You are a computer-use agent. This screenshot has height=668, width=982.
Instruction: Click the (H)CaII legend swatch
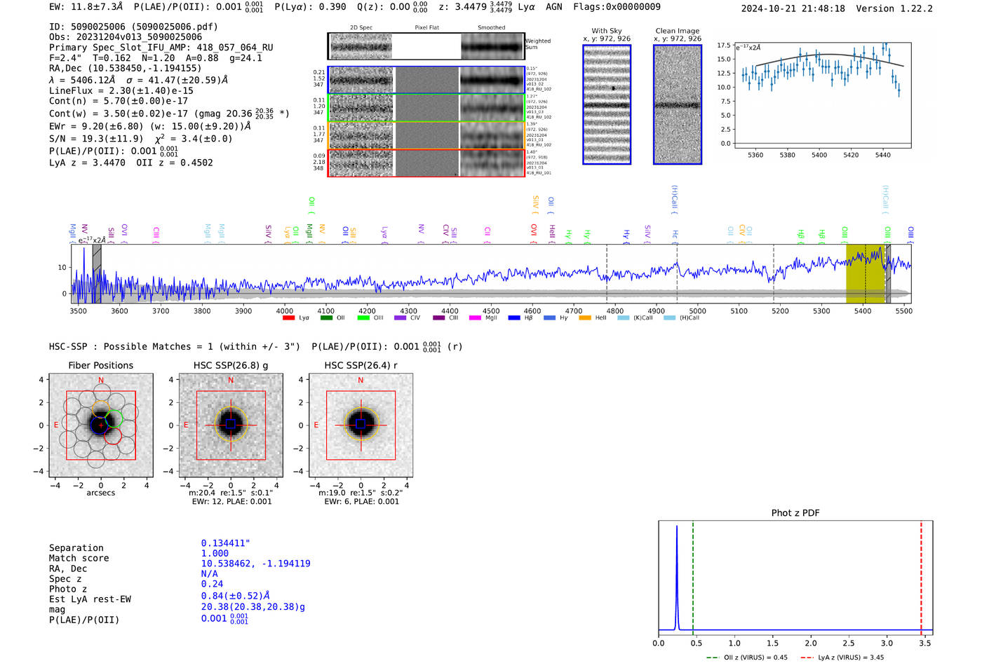tap(669, 318)
